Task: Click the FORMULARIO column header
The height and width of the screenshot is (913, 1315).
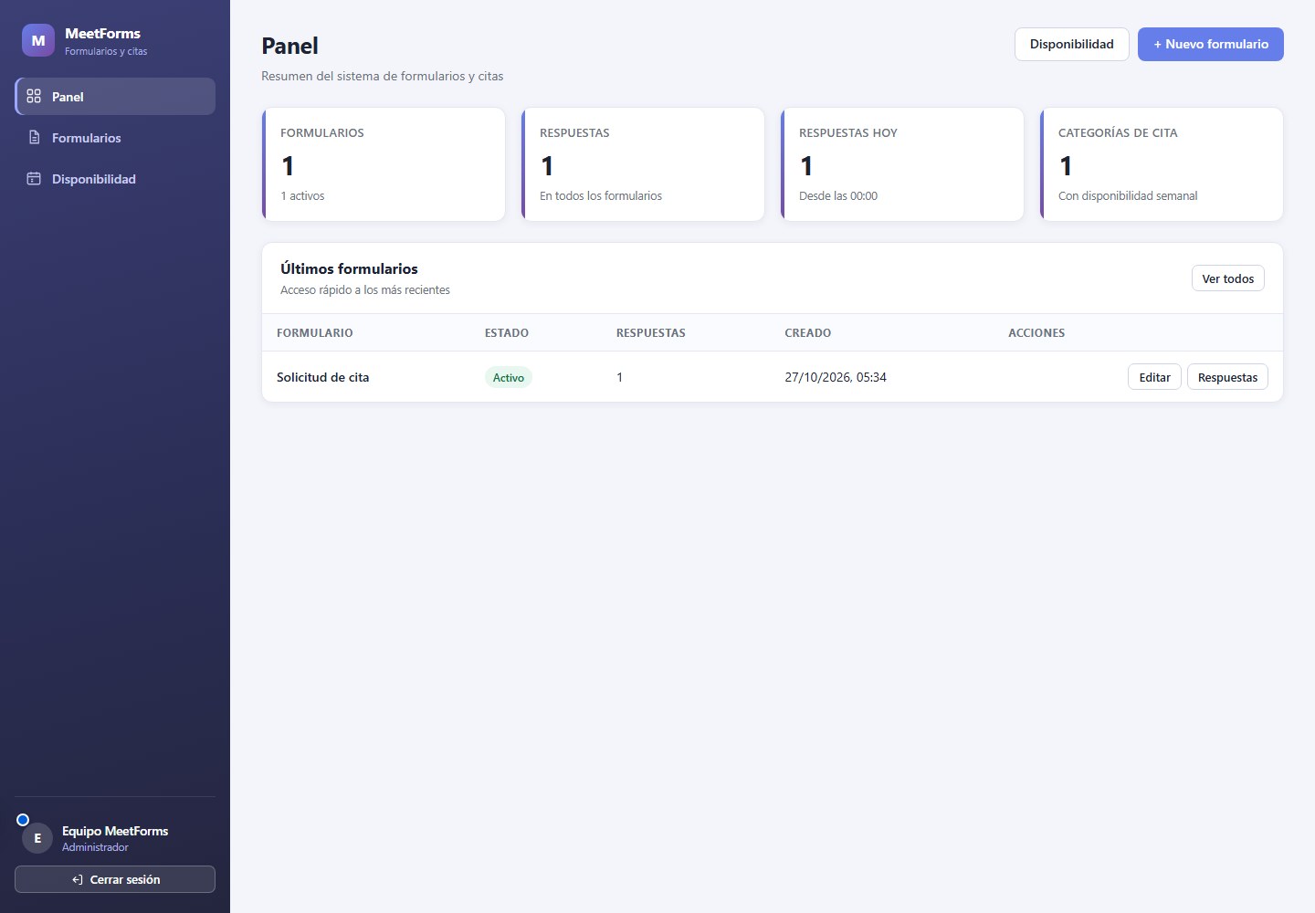Action: (x=315, y=332)
